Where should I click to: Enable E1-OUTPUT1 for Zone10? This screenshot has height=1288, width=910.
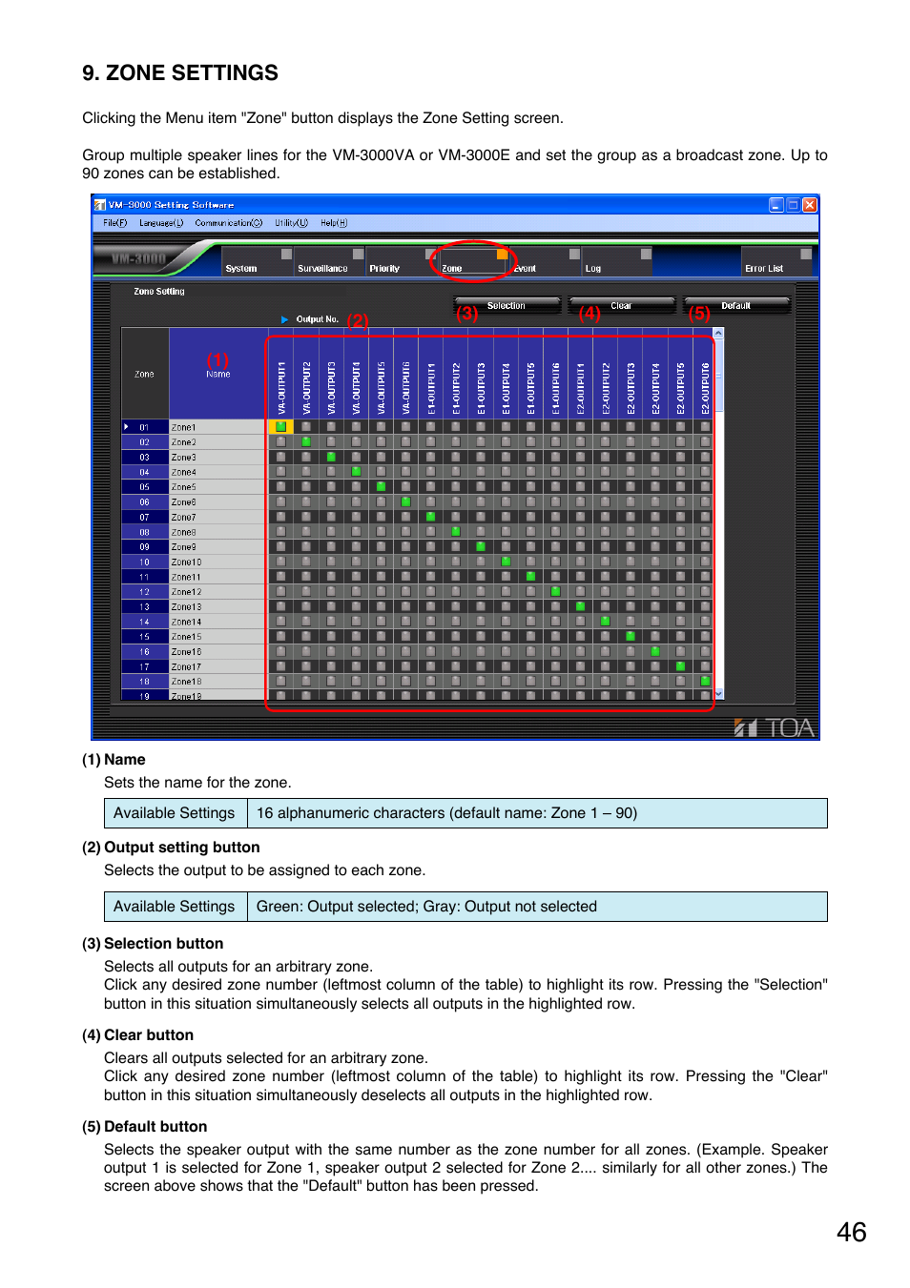point(431,562)
